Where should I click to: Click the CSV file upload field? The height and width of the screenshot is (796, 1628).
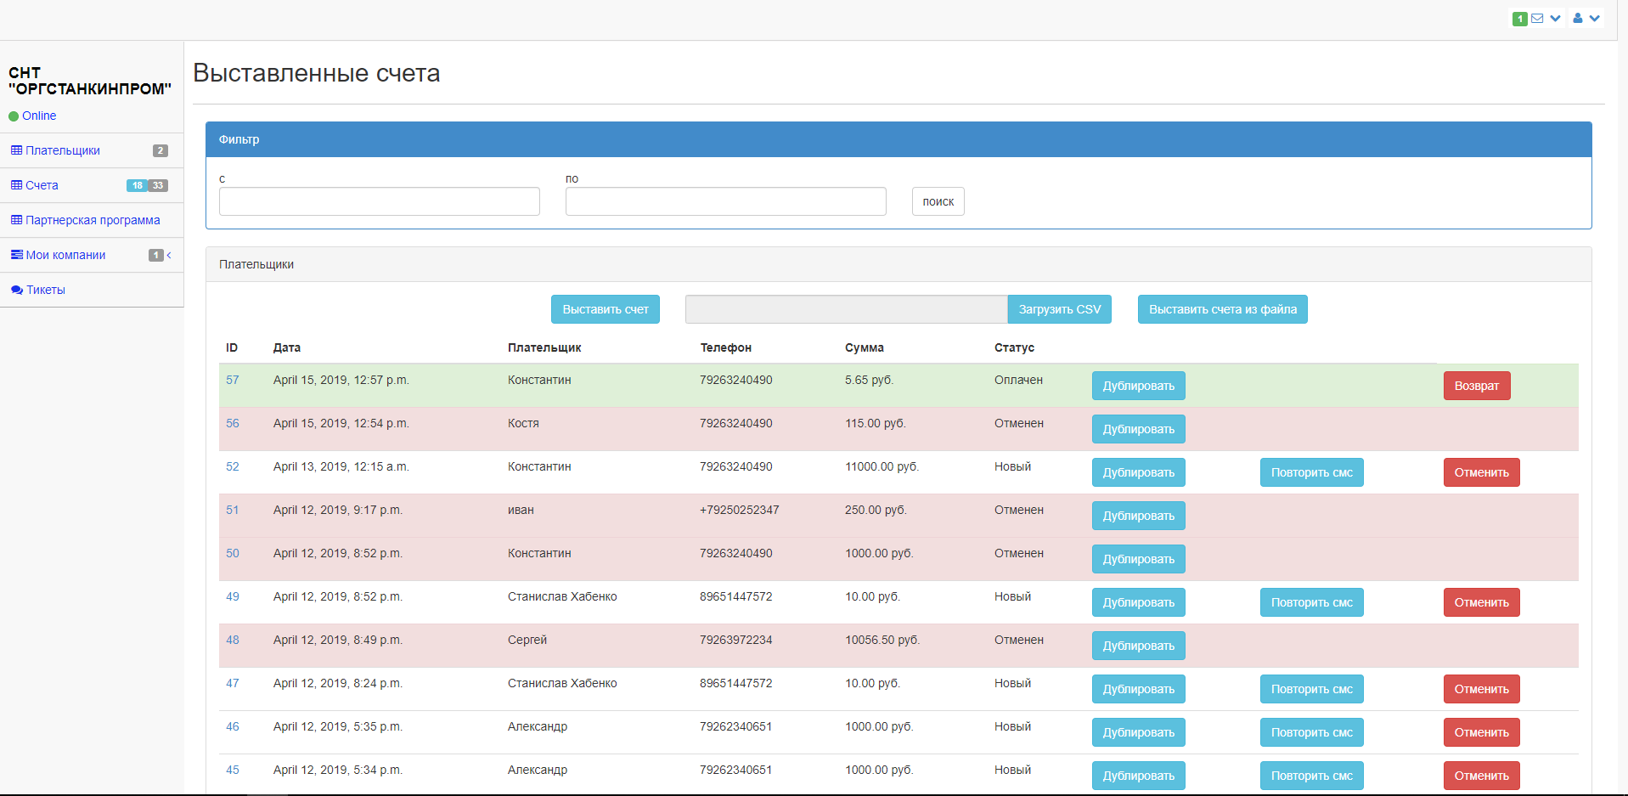(x=846, y=309)
